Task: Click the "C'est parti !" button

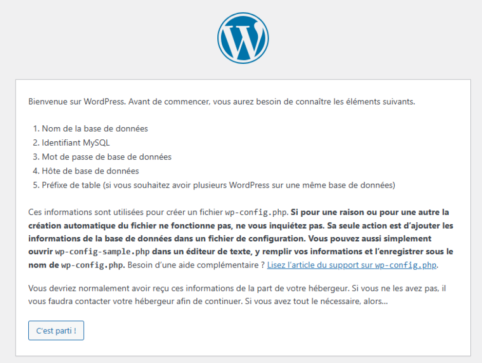Action: (56, 330)
